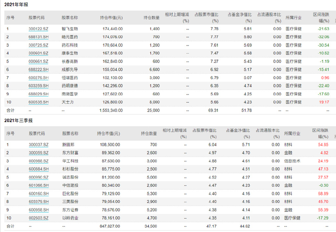Open stock code link 600535.SH

point(38,102)
